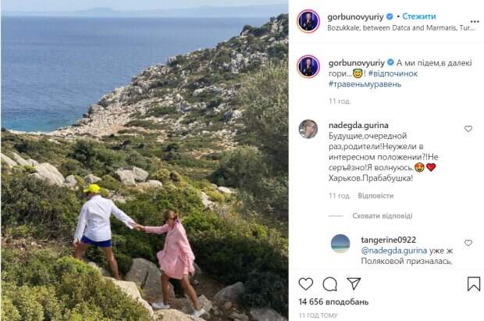View the likes list showing 14 656 вподобань
Viewport: 484px width, 321px height.
[333, 301]
